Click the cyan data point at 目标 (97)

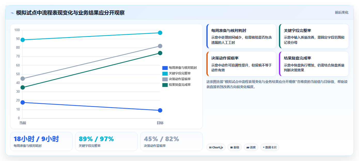(160, 33)
